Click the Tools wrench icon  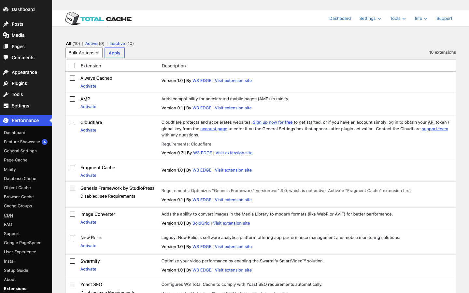tap(6, 94)
